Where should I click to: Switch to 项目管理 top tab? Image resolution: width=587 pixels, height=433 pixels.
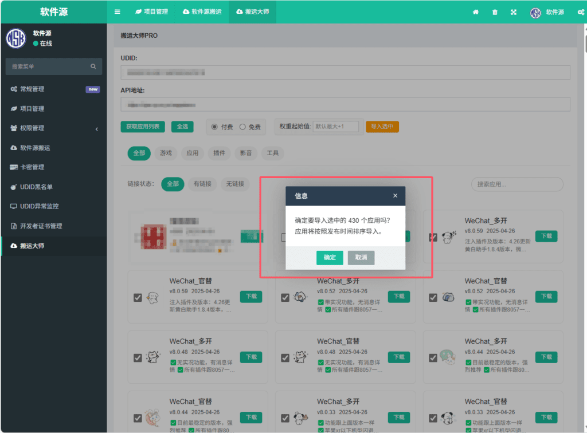pos(151,11)
